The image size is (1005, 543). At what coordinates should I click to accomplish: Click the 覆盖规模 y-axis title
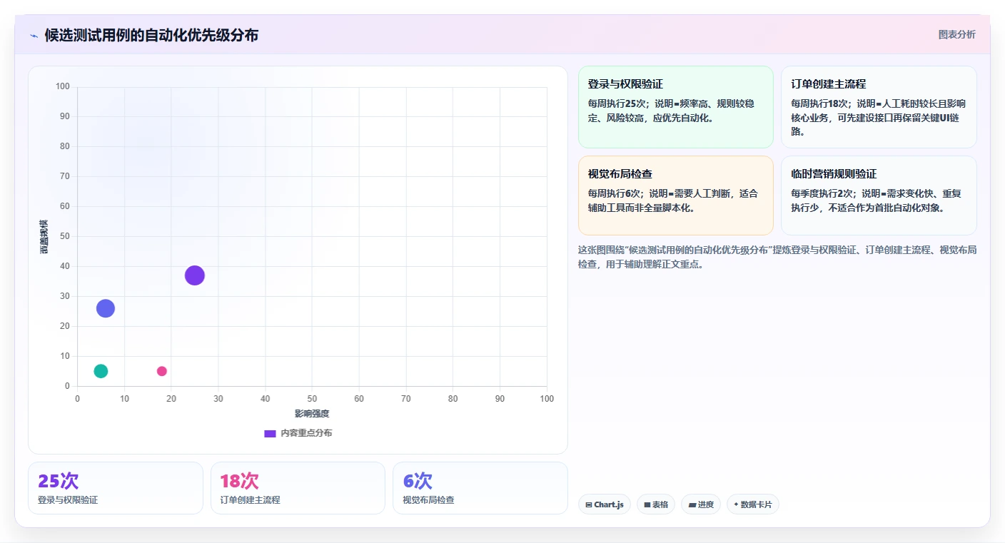tap(44, 236)
